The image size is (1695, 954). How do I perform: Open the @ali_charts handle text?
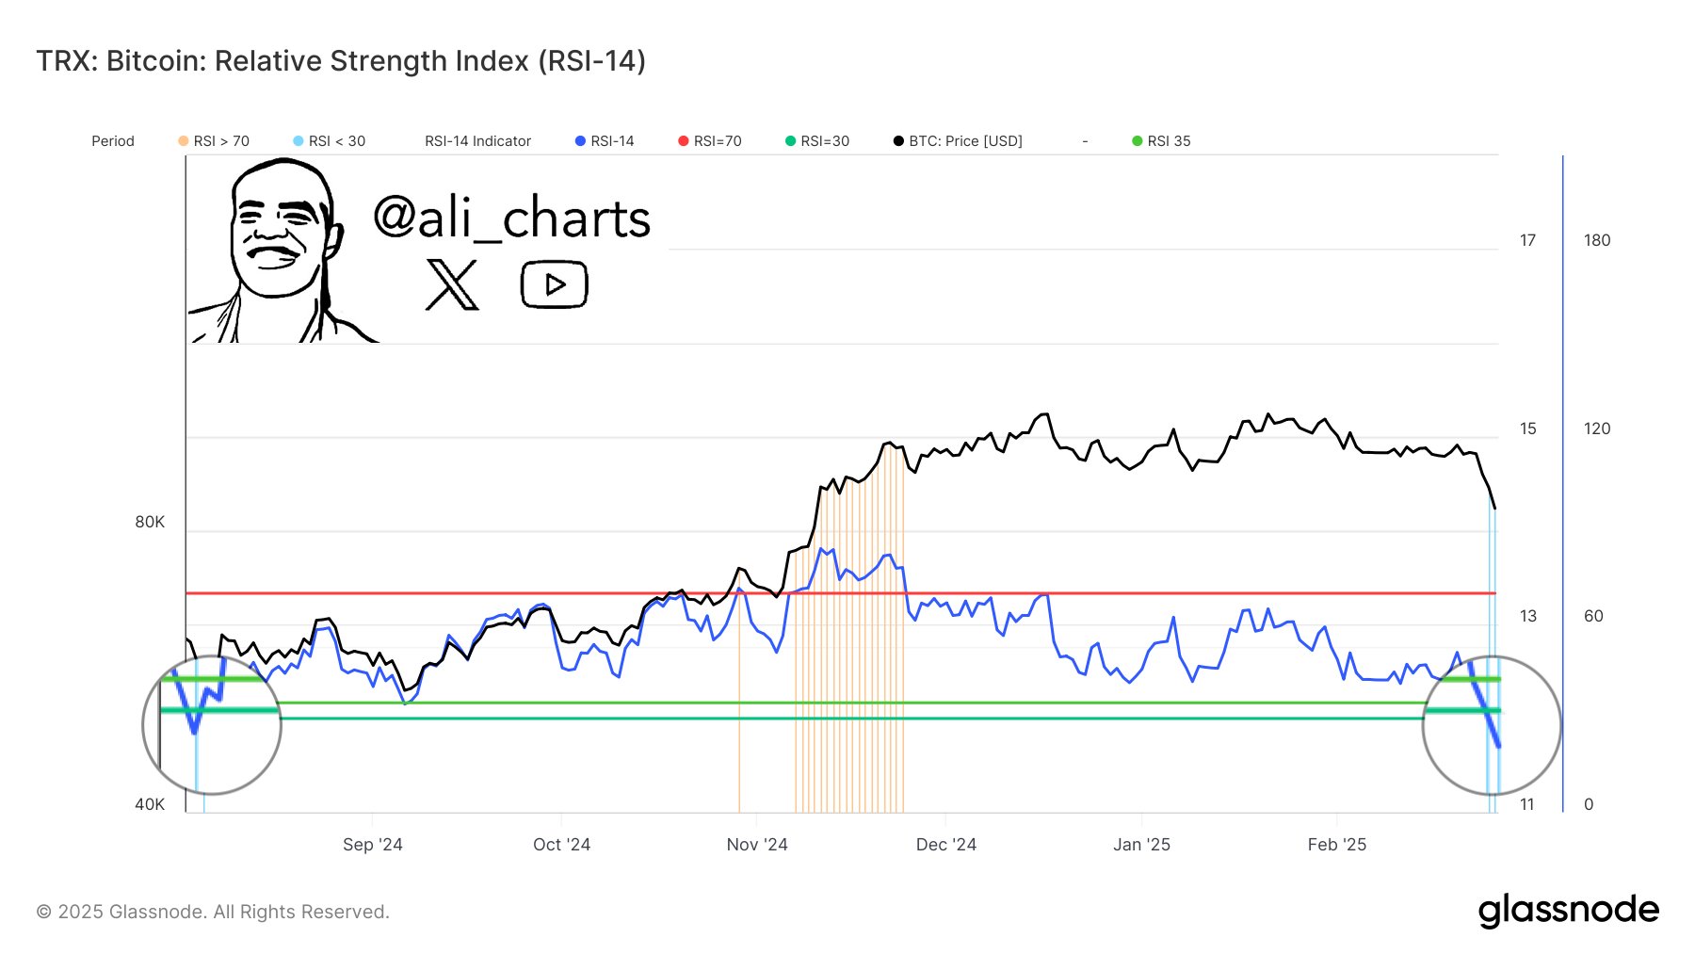tap(511, 218)
